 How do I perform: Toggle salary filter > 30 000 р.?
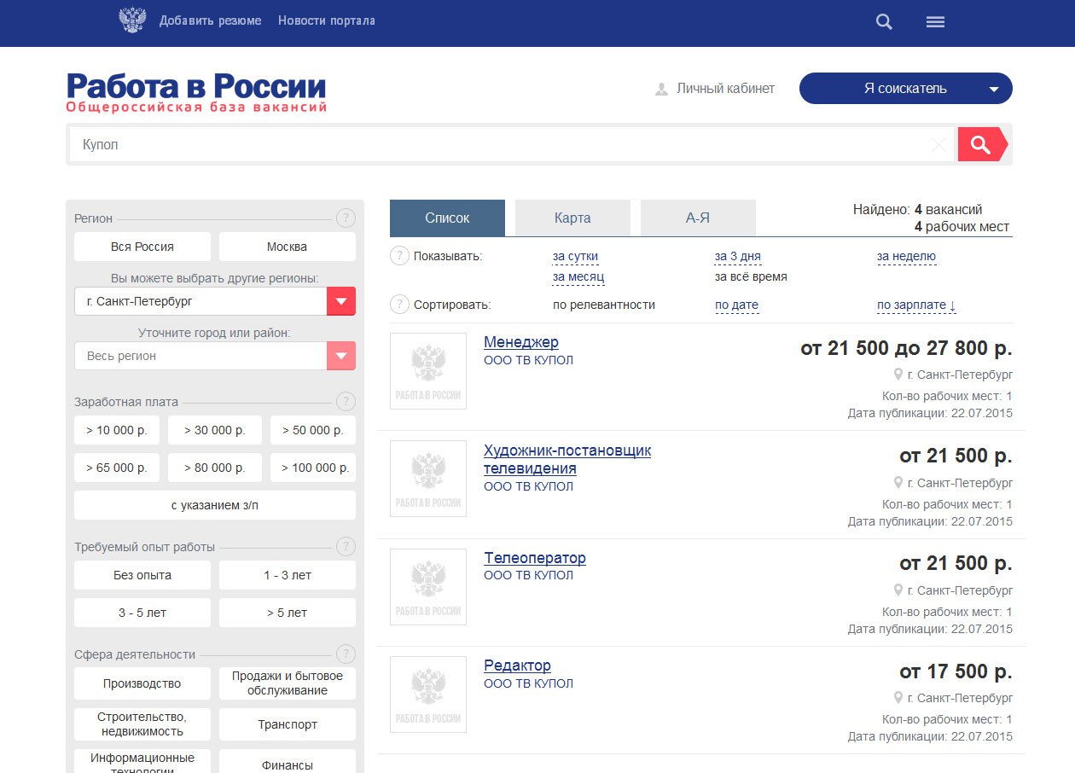[215, 430]
